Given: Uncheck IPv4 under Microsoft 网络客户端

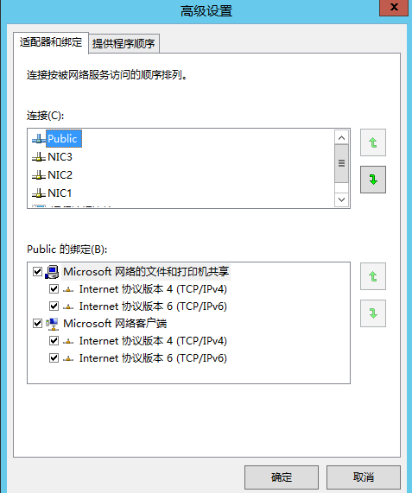Looking at the screenshot, I should point(54,340).
